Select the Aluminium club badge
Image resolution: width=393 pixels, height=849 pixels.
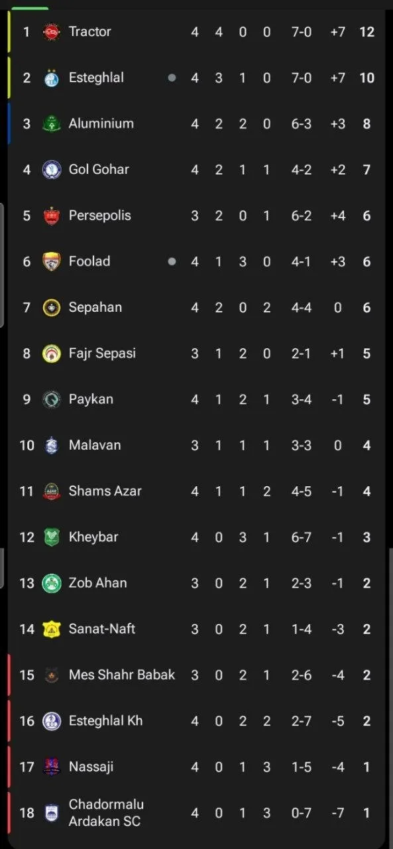pyautogui.click(x=52, y=123)
